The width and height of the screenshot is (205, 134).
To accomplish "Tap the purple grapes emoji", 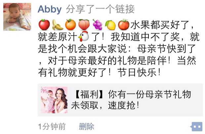I will tap(98, 25).
